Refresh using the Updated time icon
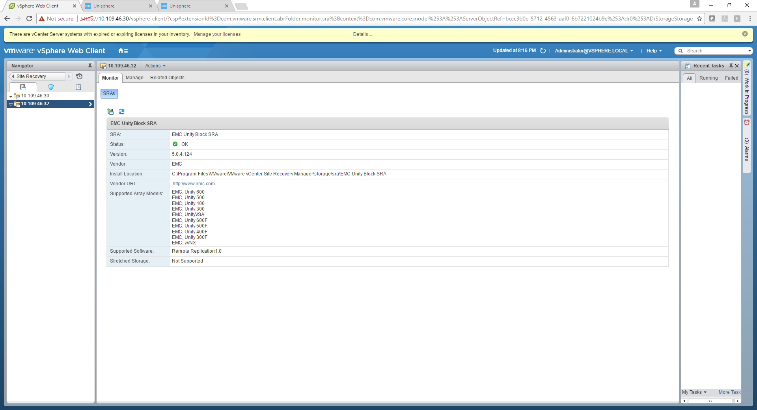This screenshot has width=757, height=410. click(543, 51)
